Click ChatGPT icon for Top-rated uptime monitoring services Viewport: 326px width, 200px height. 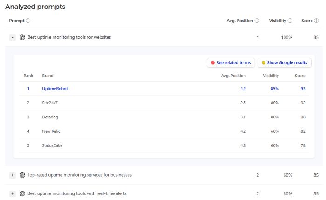[x=22, y=175]
